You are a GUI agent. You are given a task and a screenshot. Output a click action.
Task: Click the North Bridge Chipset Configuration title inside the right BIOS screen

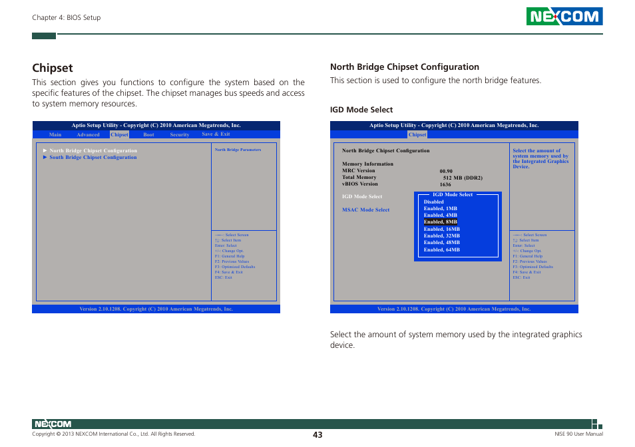(x=385, y=150)
